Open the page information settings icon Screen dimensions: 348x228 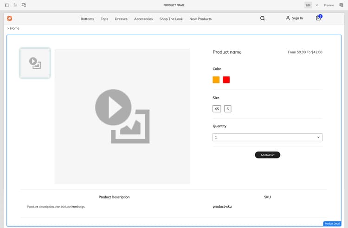pos(15,5)
